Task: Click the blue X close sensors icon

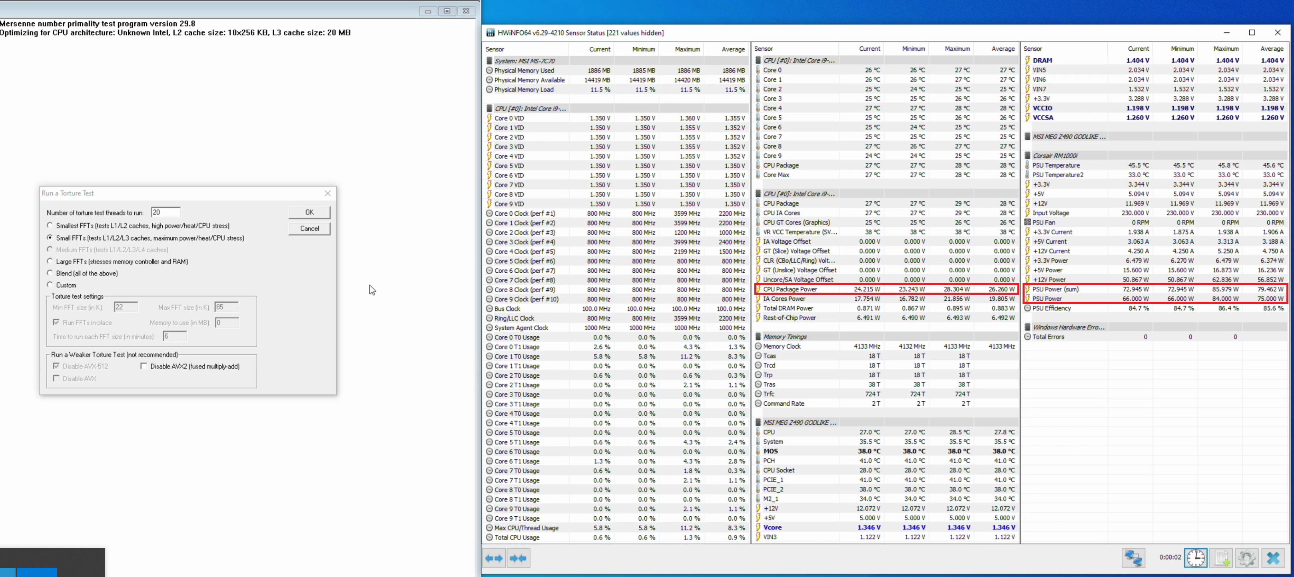Action: coord(1273,558)
